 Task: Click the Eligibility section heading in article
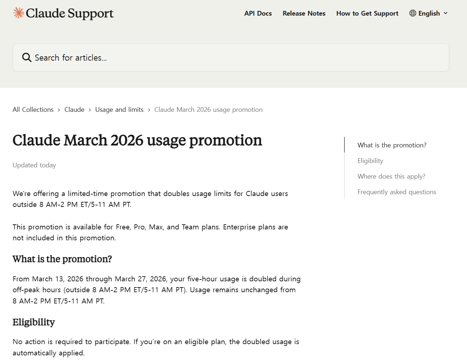(x=34, y=322)
